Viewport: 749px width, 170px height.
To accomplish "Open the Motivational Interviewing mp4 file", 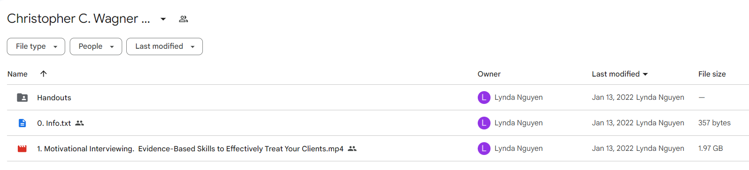I will pyautogui.click(x=190, y=149).
